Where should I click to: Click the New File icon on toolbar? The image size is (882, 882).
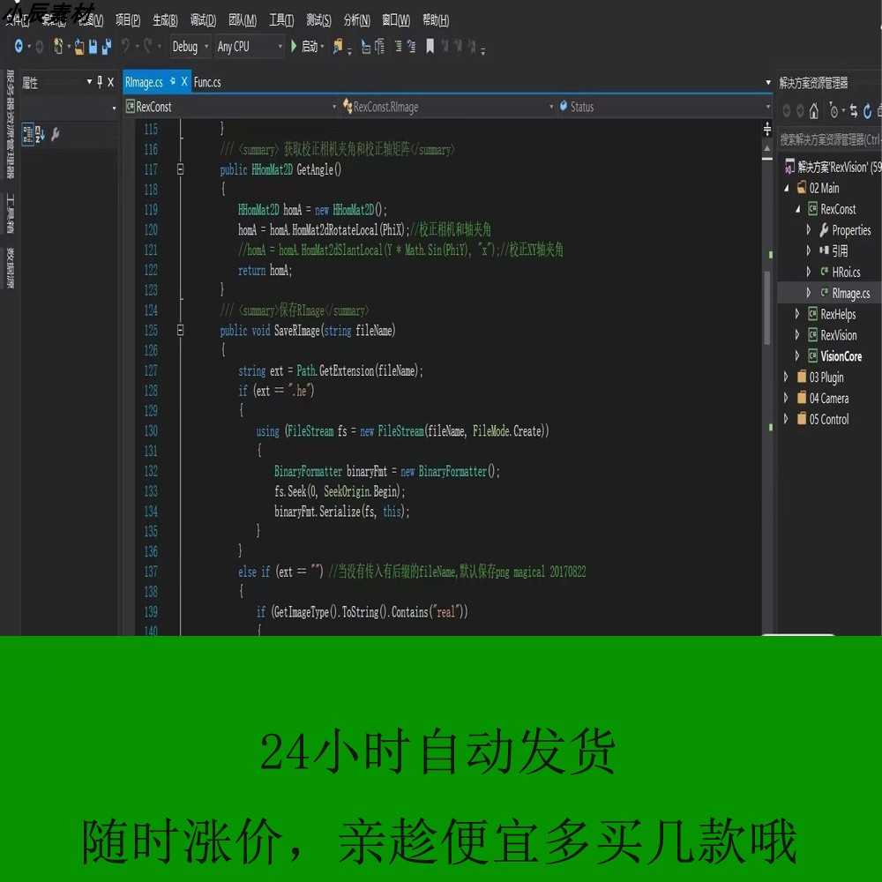56,47
